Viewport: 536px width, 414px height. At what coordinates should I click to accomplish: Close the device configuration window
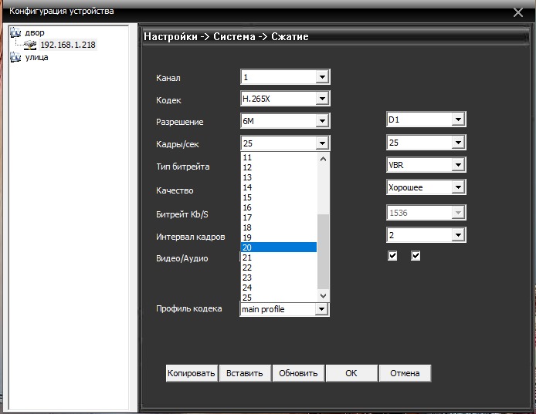[518, 12]
